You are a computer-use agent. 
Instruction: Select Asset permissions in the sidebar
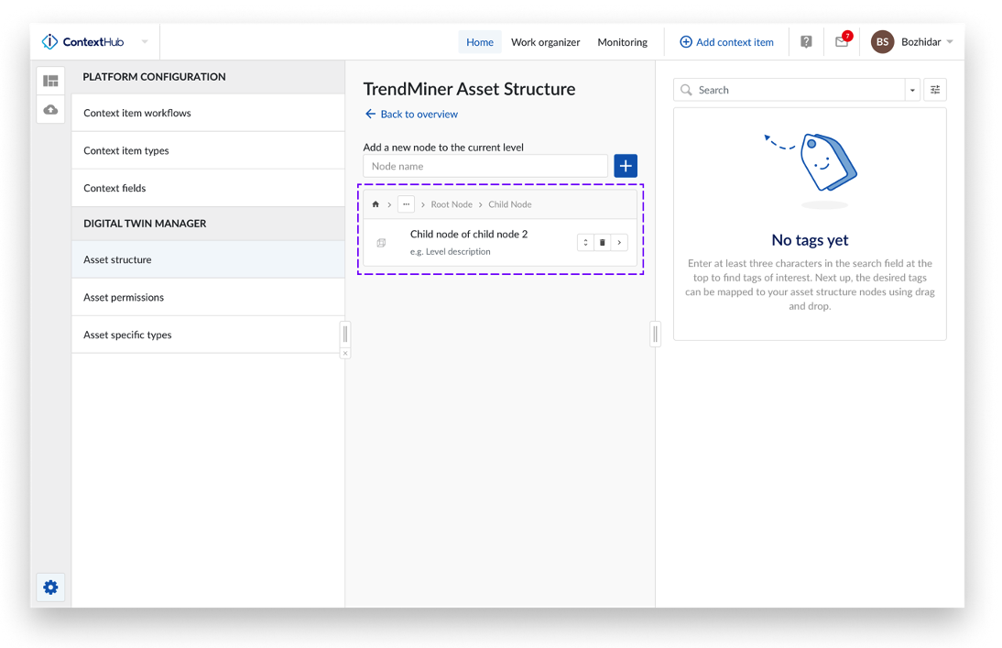tap(124, 297)
